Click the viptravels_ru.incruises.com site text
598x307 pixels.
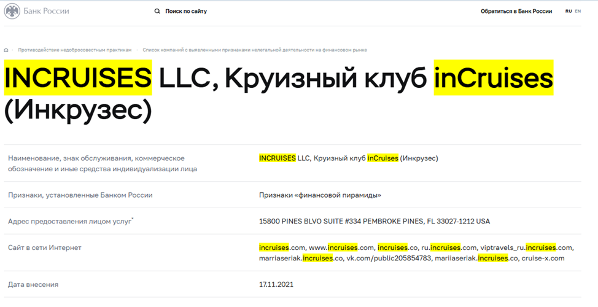click(x=526, y=247)
